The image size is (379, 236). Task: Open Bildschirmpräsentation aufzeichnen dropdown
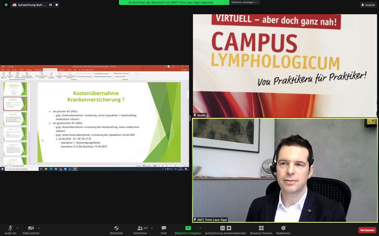click(69, 75)
